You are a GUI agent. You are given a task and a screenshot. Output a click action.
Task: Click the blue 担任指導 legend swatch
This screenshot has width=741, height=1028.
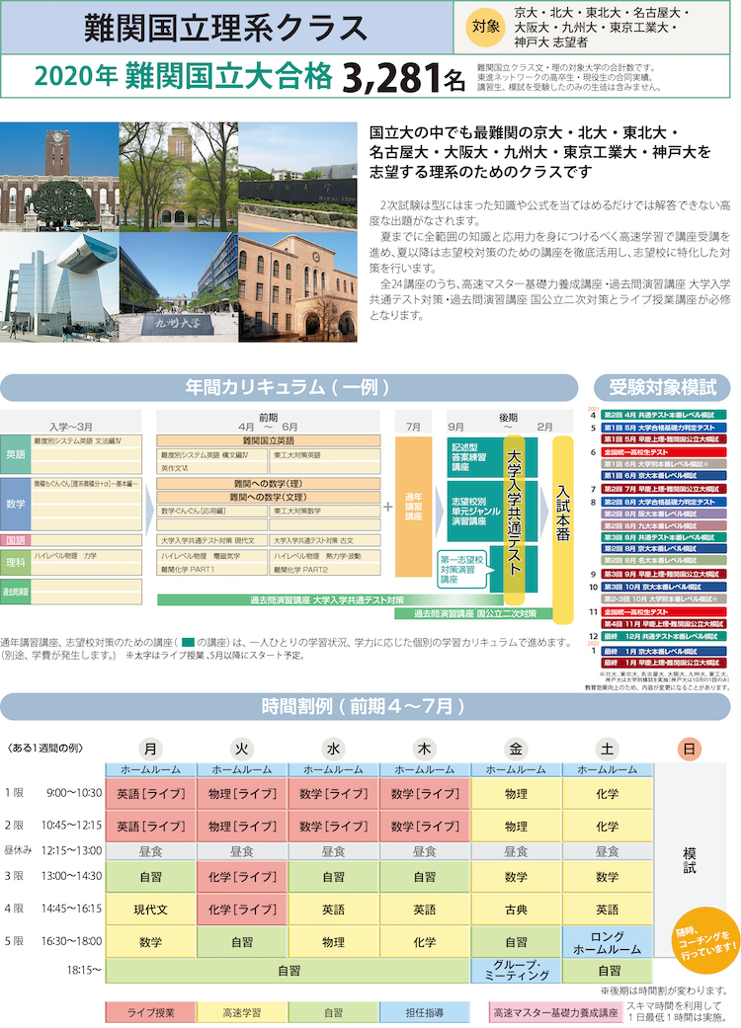(x=424, y=1012)
